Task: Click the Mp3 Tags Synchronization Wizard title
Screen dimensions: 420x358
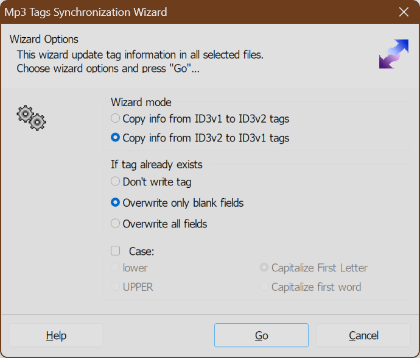Action: [86, 12]
